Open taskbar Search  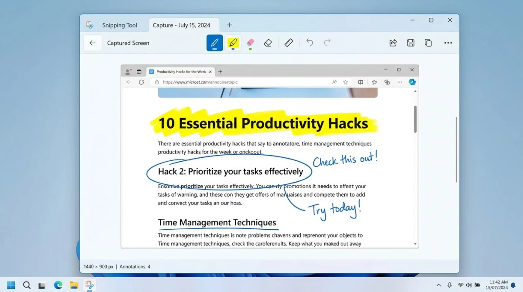(27, 285)
